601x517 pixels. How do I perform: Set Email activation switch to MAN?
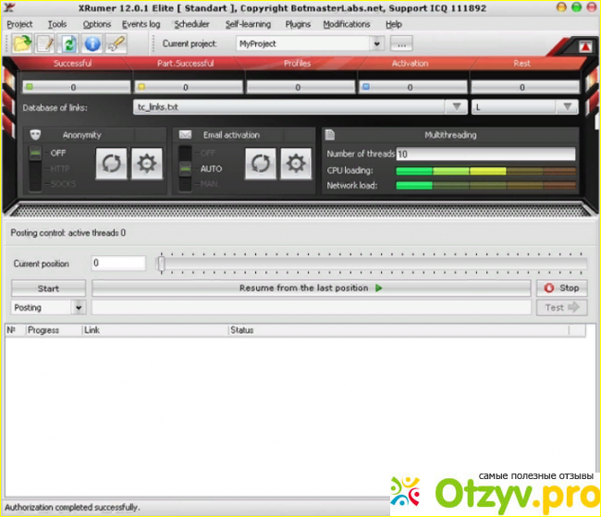pyautogui.click(x=211, y=183)
